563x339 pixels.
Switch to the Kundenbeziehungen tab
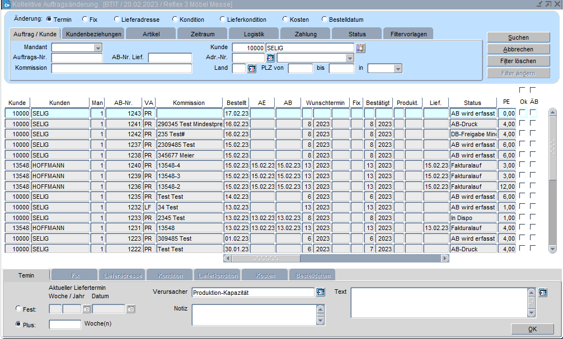coord(93,34)
